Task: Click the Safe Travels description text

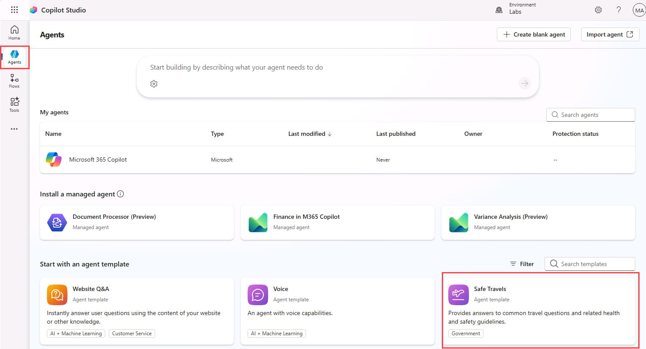Action: click(534, 317)
